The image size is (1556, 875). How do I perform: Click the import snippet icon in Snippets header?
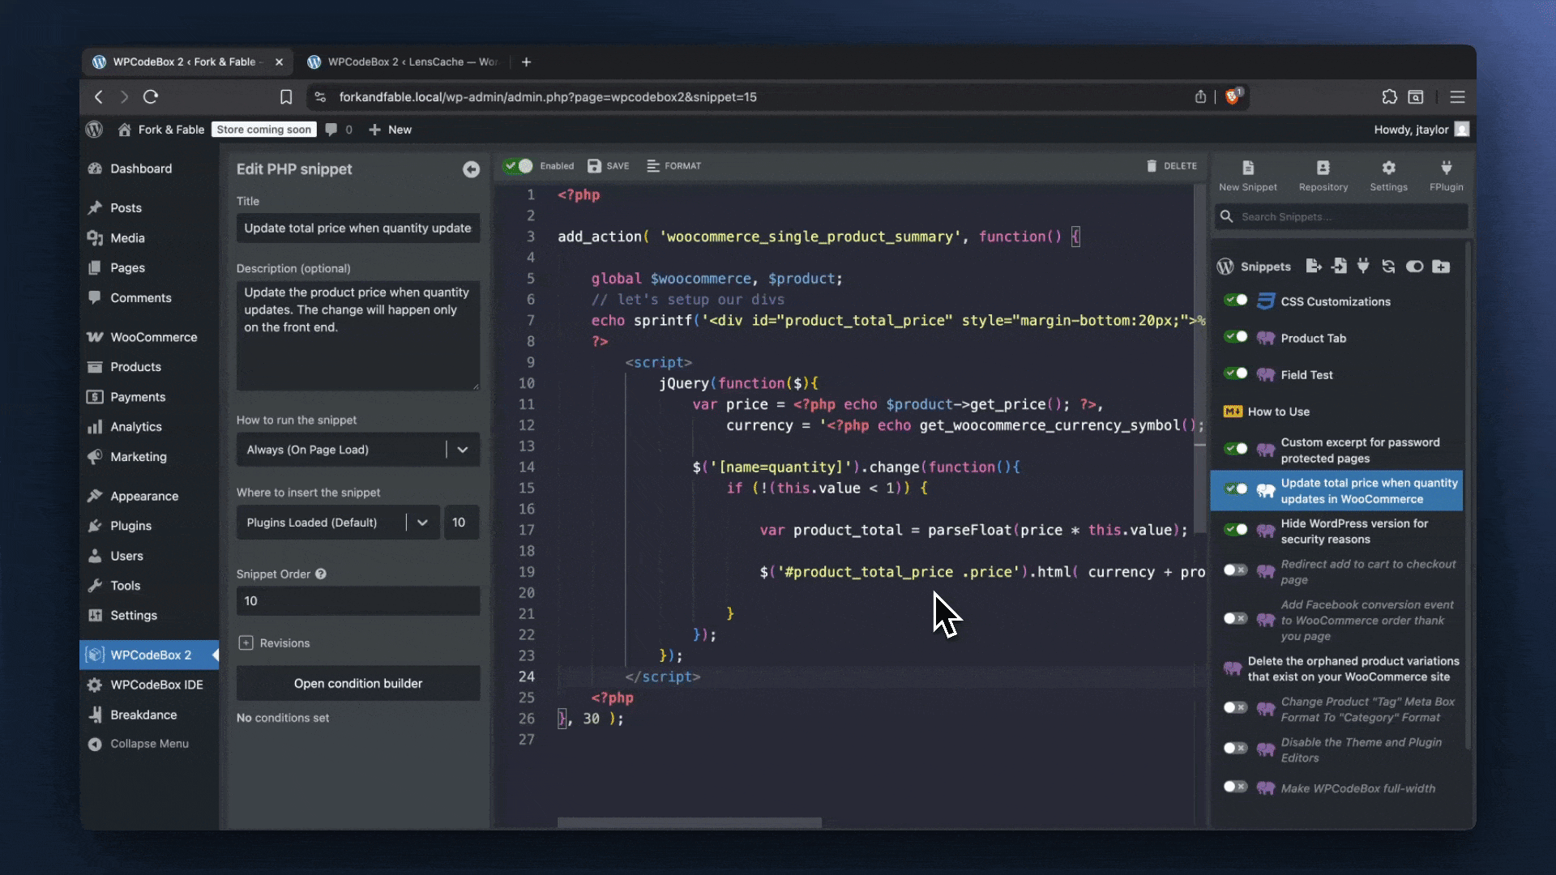click(1339, 267)
